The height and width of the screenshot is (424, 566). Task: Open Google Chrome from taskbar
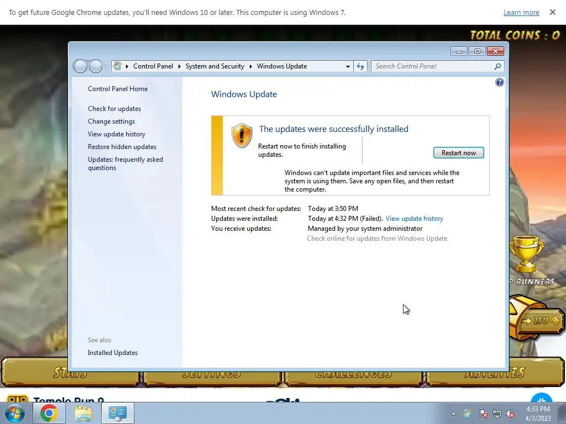pyautogui.click(x=49, y=413)
